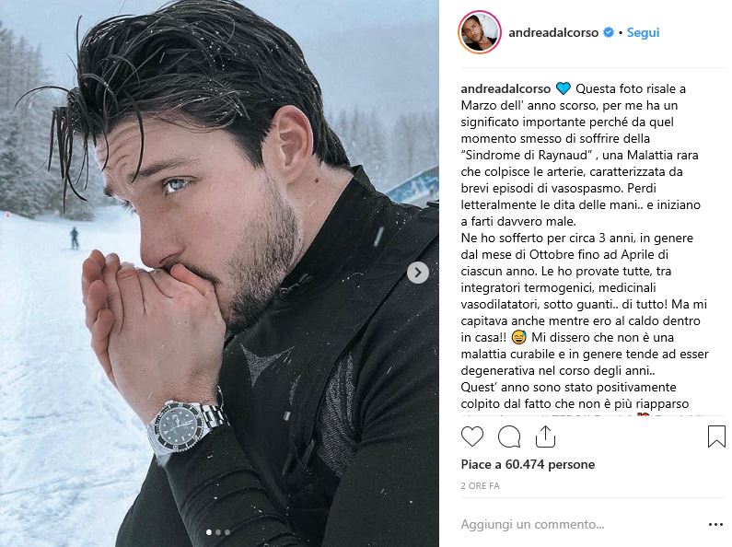Click the "2 ORE FA" timestamp
732x547 pixels.
482,484
